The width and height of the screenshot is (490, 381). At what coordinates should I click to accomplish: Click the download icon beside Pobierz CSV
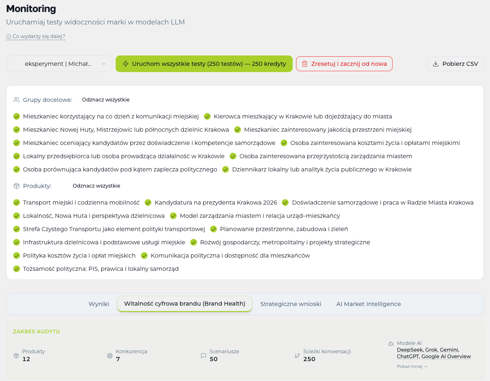[436, 64]
